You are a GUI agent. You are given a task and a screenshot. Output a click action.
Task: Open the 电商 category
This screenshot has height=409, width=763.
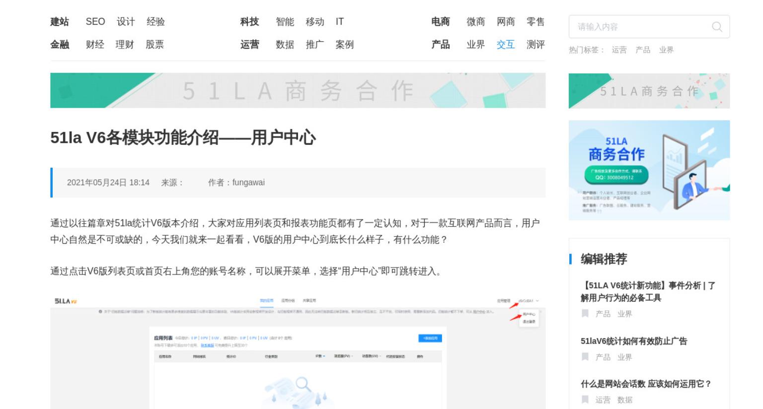(x=440, y=22)
